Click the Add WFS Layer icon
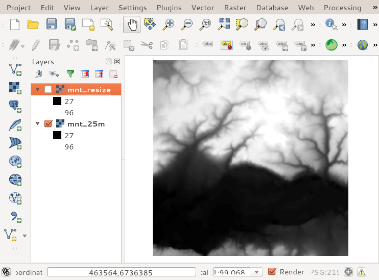Screen dimensions: 379x280 15,198
